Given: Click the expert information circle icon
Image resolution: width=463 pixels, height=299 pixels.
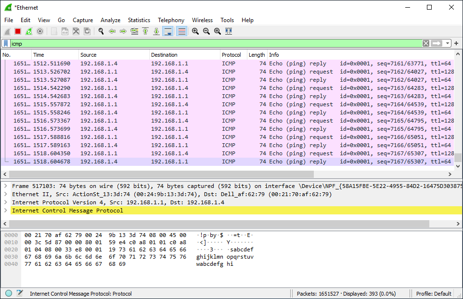Looking at the screenshot, I should [x=9, y=293].
